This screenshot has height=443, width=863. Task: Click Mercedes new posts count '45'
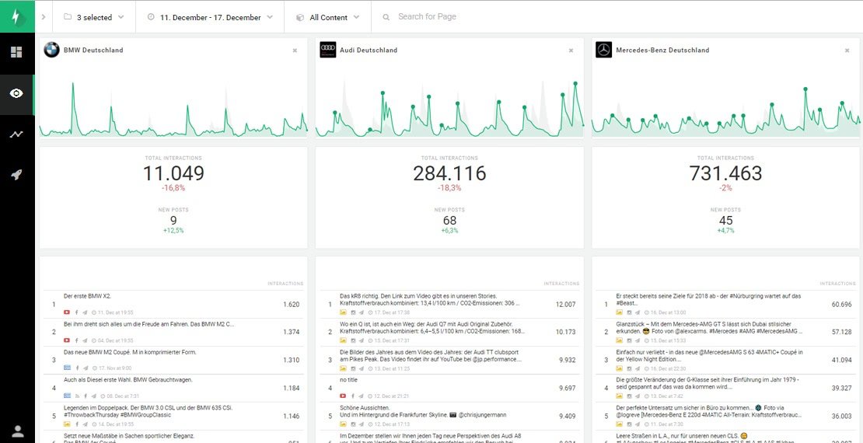(725, 221)
